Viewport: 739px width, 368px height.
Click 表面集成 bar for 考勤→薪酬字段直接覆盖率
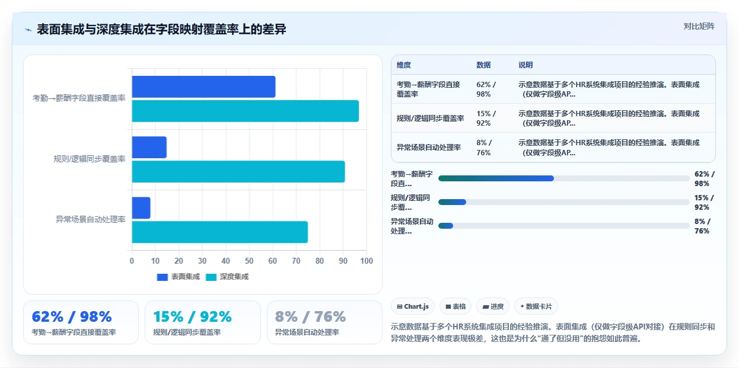click(203, 87)
